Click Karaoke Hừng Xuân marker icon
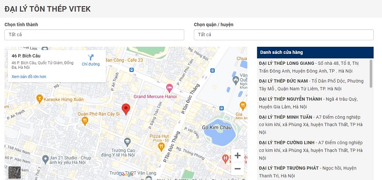Viewport: 382px width, 180px height. pos(40,99)
